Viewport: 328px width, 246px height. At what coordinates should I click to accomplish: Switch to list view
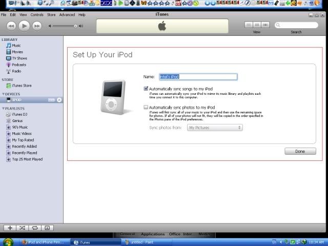(x=249, y=25)
